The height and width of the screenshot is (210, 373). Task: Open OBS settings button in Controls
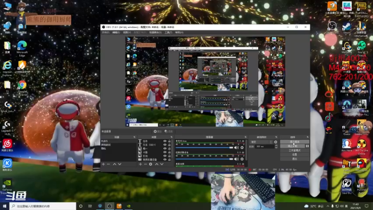[295, 154]
